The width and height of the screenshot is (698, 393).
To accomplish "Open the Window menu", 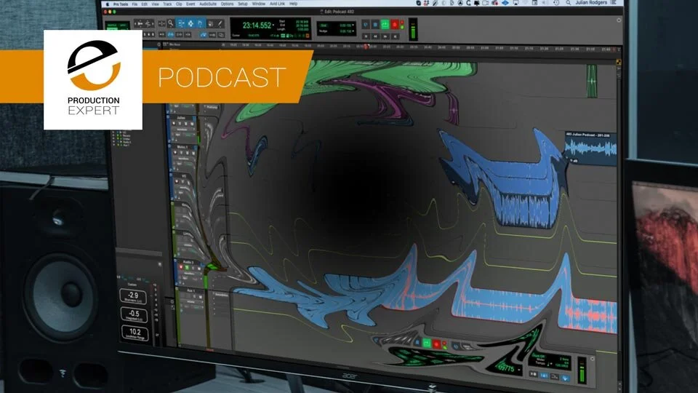I will pyautogui.click(x=259, y=4).
